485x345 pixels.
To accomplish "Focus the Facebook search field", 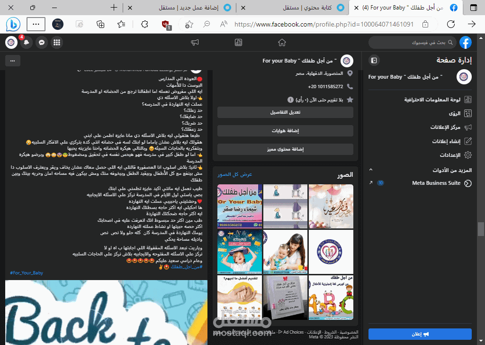I will click(412, 42).
